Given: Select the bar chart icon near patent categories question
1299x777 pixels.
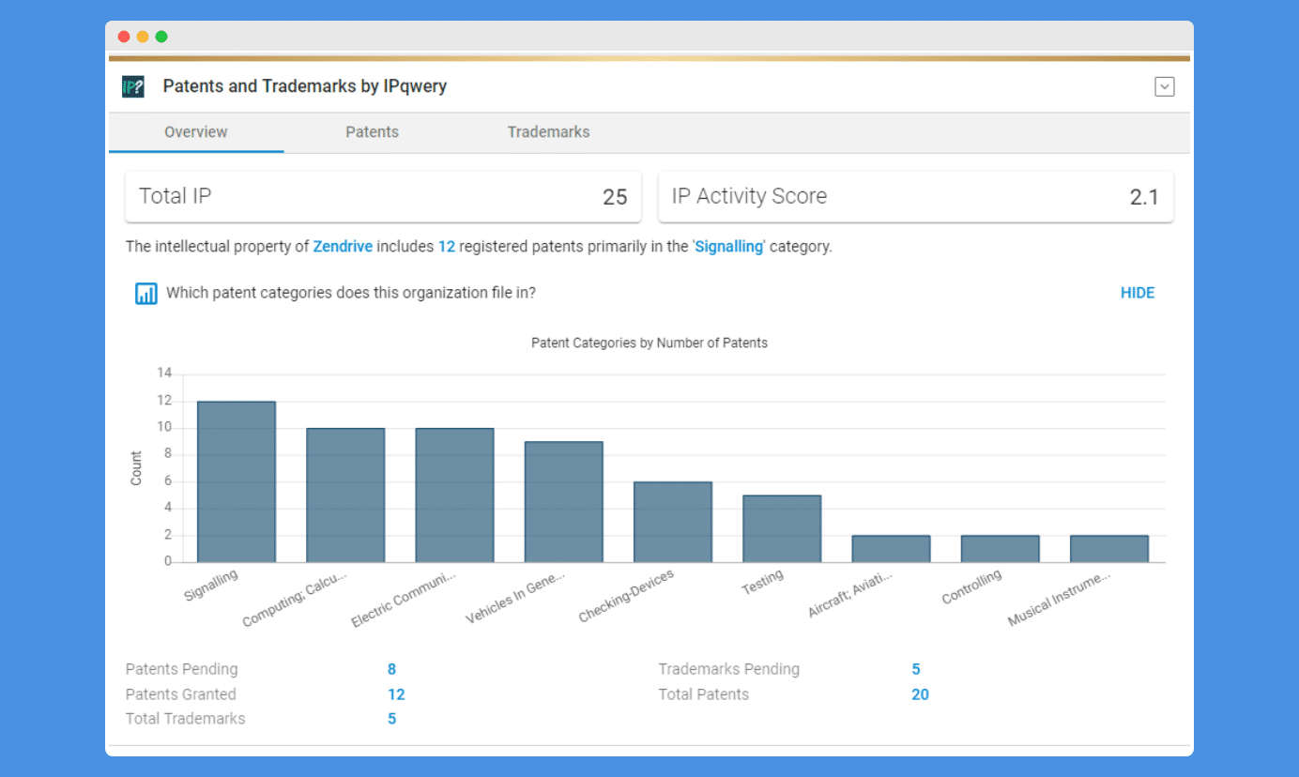Looking at the screenshot, I should click(x=146, y=293).
